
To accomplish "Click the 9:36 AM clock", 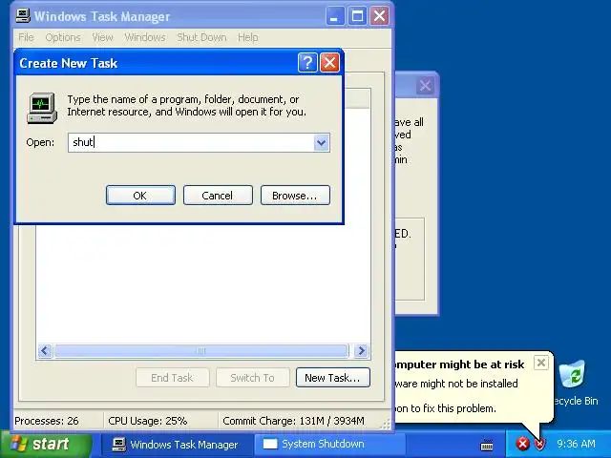I will (576, 444).
